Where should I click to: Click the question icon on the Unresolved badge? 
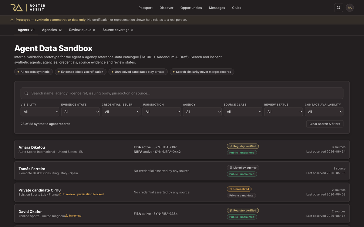point(231,189)
